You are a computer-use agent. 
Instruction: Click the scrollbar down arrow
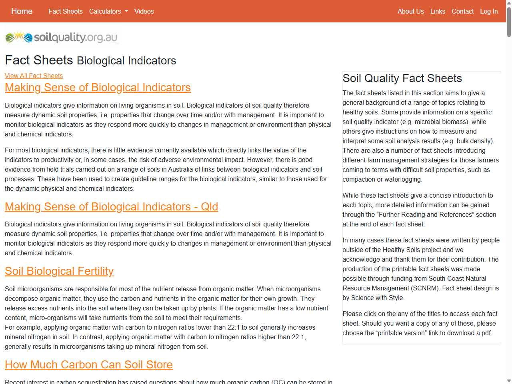(x=508, y=380)
